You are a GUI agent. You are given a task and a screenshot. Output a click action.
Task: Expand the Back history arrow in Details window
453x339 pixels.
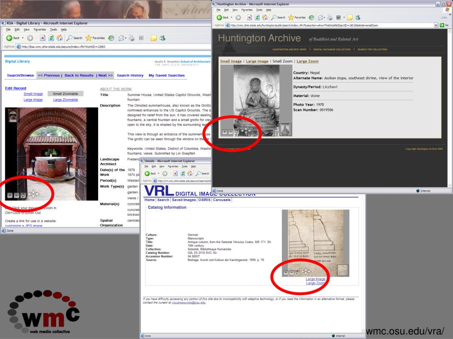[x=158, y=173]
